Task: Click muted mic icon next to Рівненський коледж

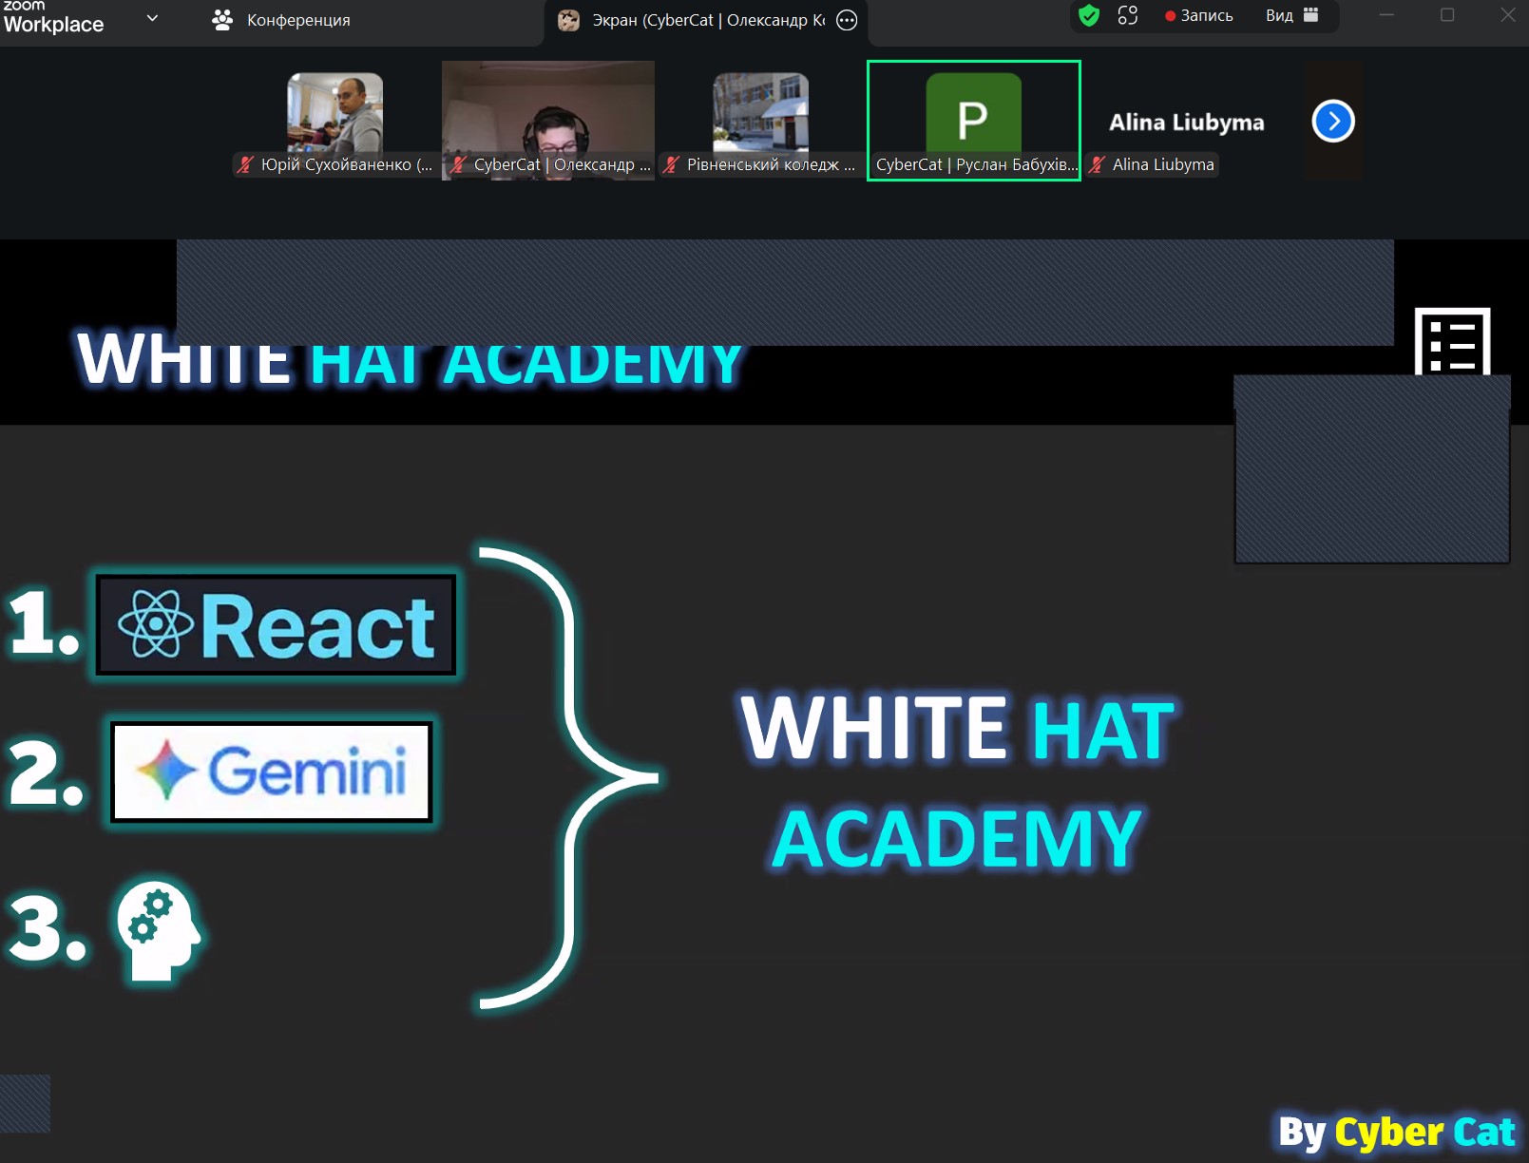Action: point(672,164)
